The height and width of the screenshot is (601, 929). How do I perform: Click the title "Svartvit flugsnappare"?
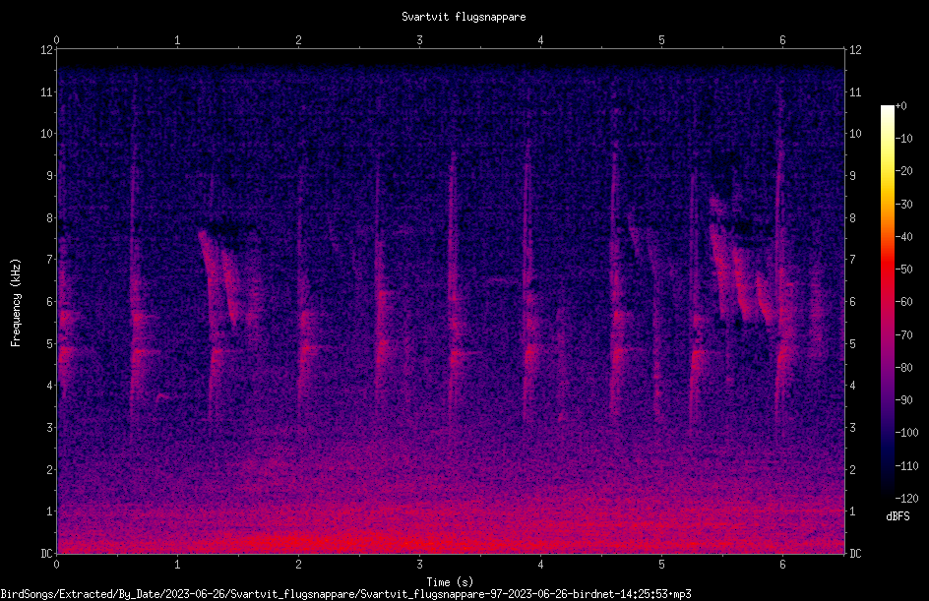pos(464,17)
